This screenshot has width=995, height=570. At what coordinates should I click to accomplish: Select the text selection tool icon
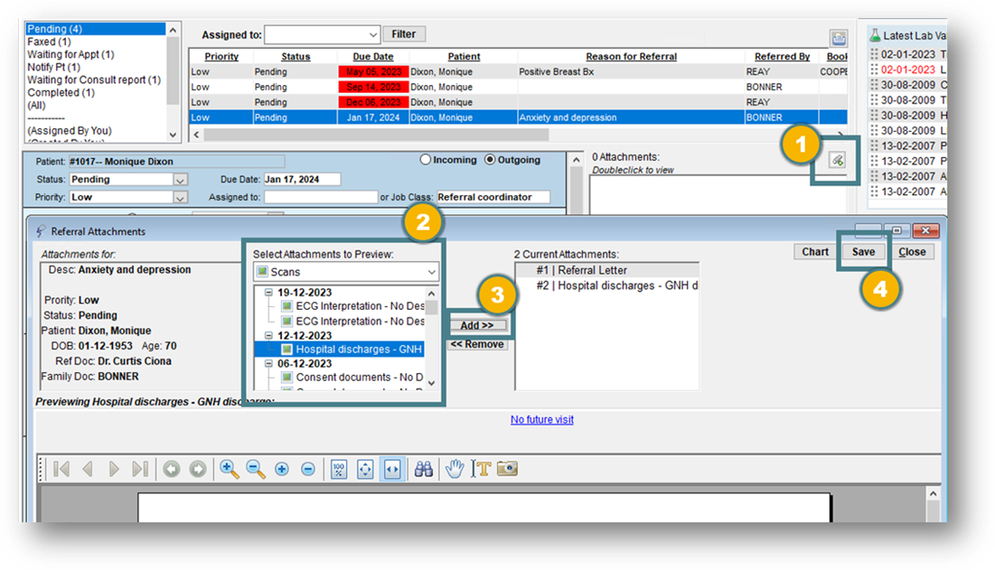click(x=482, y=468)
